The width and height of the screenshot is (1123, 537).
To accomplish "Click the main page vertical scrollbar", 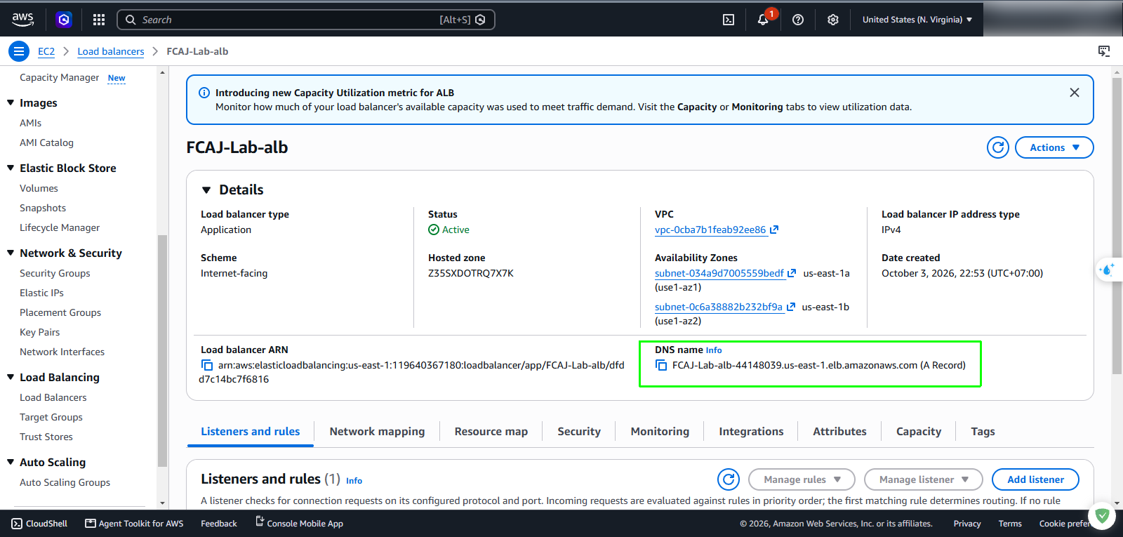I will pos(1117,225).
